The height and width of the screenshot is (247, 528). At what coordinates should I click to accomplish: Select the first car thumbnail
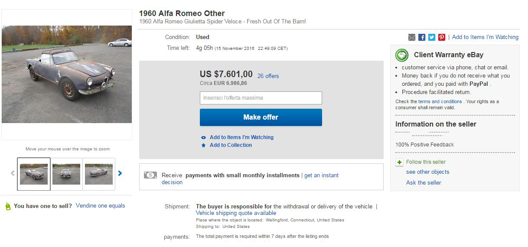pos(34,174)
